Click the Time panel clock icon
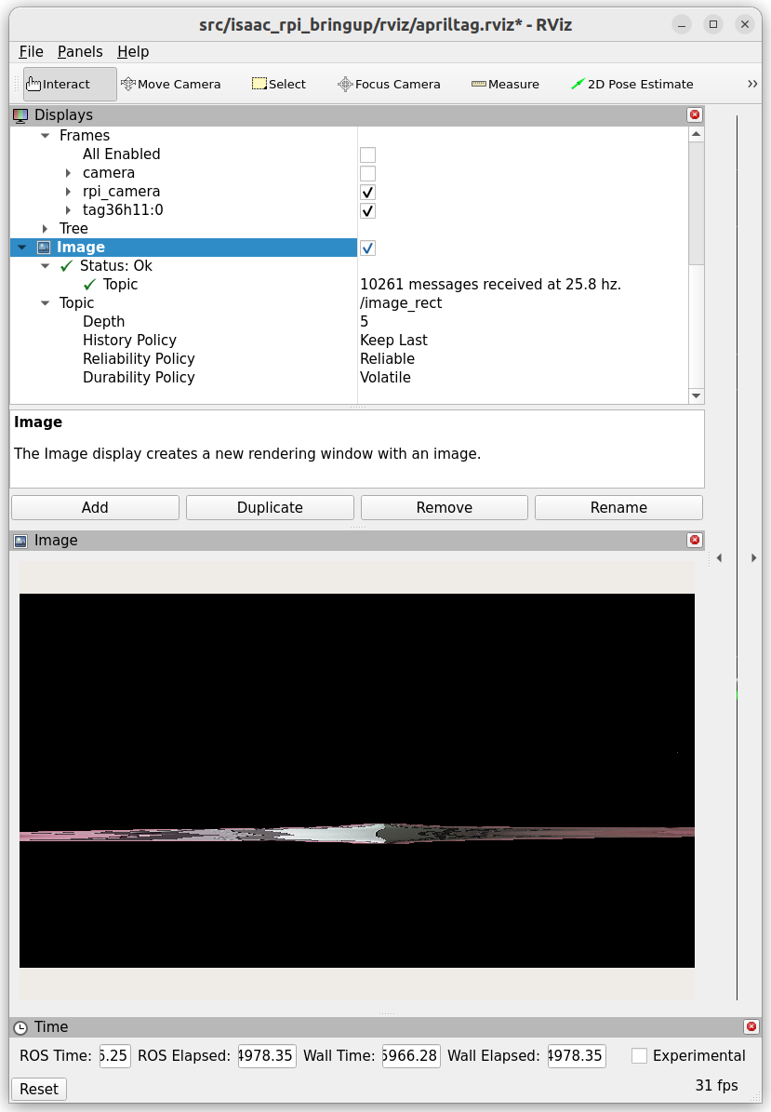The width and height of the screenshot is (771, 1112). [20, 1026]
